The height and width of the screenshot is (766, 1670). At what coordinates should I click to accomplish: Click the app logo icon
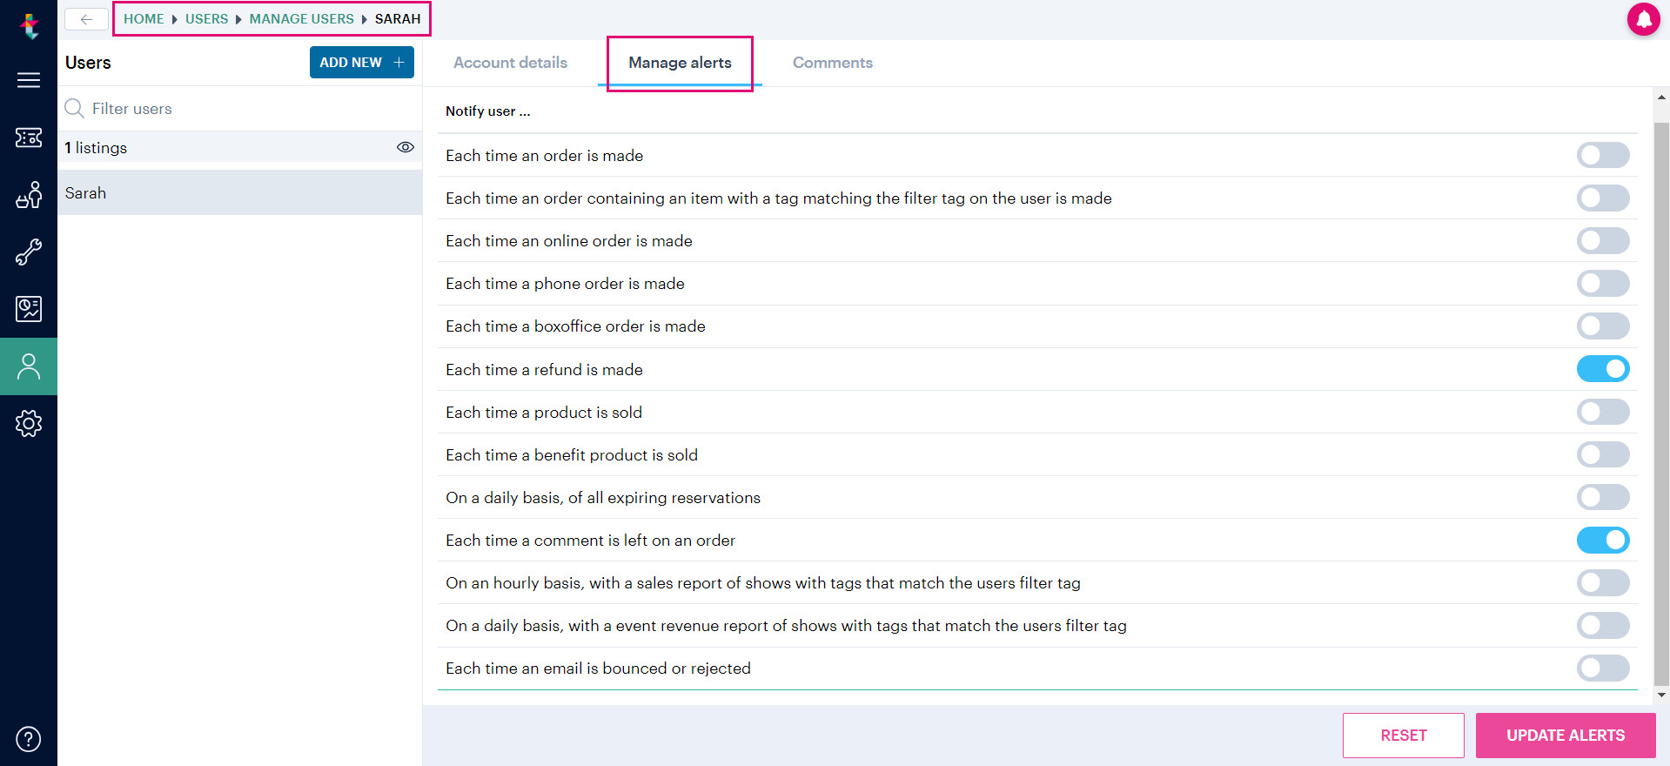(29, 25)
